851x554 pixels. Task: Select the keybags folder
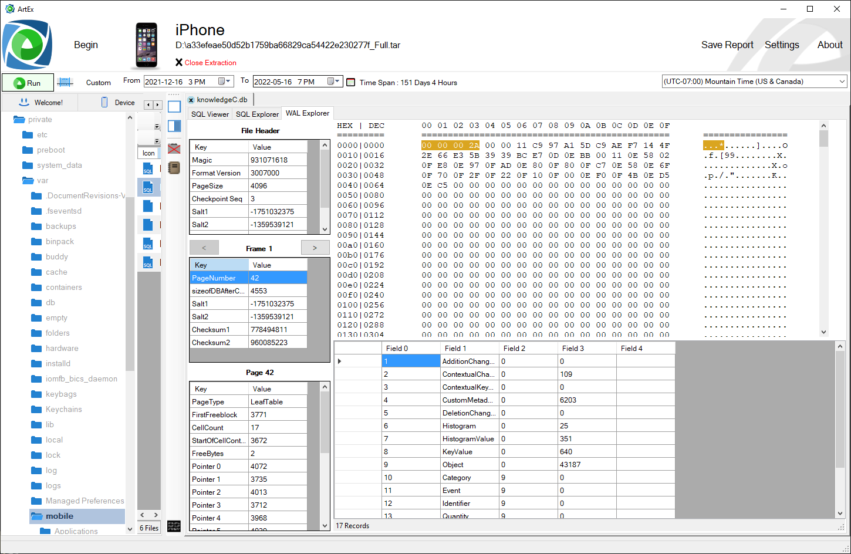coord(61,394)
